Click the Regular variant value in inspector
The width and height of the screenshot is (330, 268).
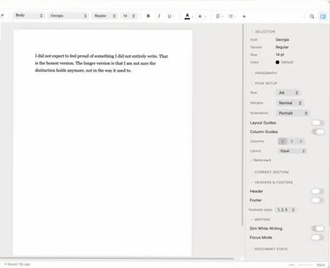(x=282, y=47)
